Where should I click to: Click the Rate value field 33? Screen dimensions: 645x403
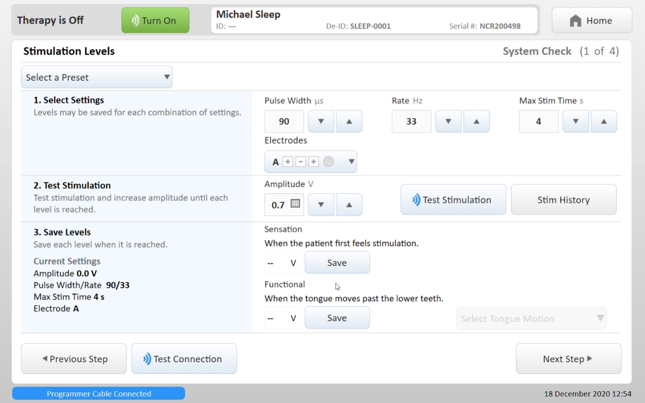[x=411, y=122]
